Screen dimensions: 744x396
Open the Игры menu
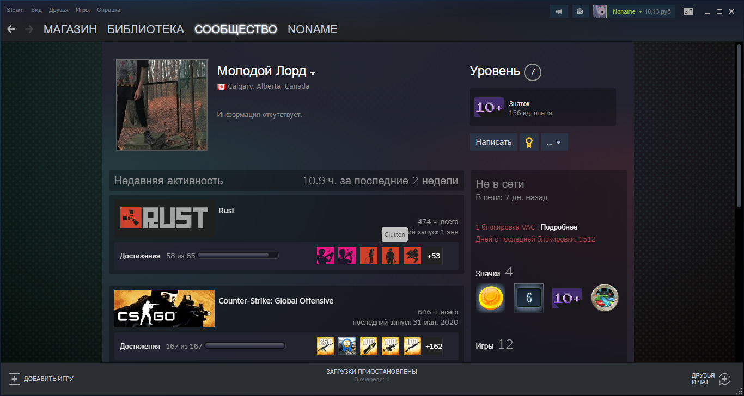pos(83,10)
